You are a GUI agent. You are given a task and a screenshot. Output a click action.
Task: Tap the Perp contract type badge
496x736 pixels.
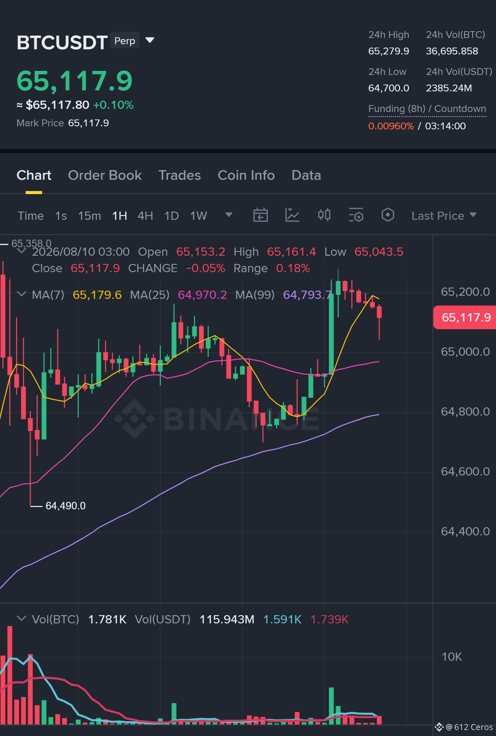[x=125, y=41]
